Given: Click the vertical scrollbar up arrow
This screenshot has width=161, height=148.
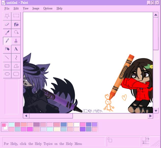Looking at the screenshot, I should tap(156, 15).
